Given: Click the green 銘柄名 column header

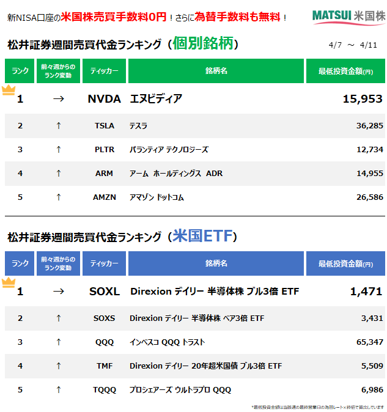Looking at the screenshot, I should click(216, 71).
